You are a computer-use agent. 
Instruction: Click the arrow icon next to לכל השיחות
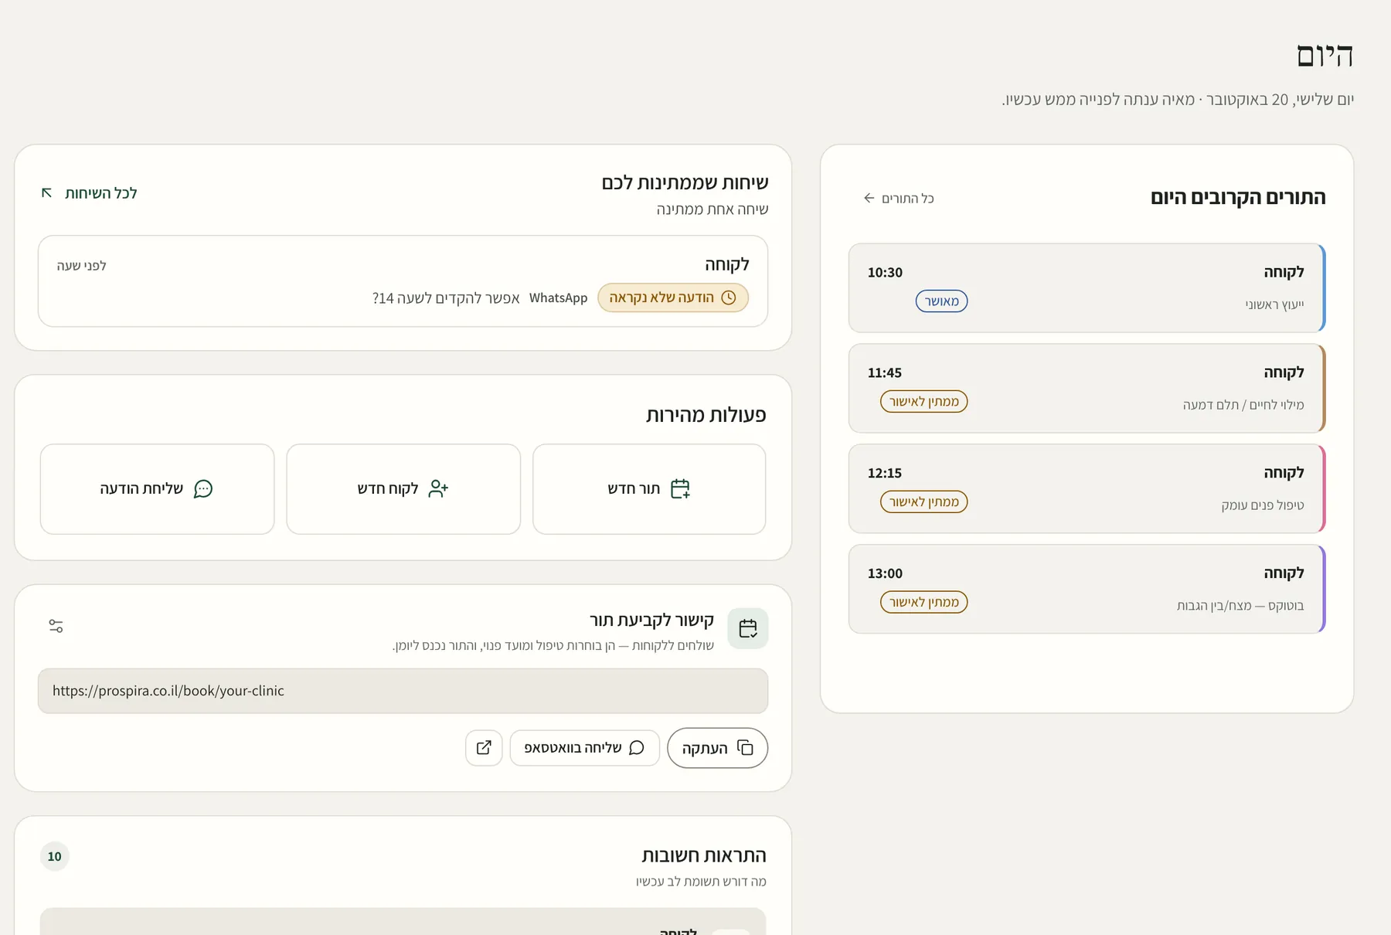tap(47, 192)
